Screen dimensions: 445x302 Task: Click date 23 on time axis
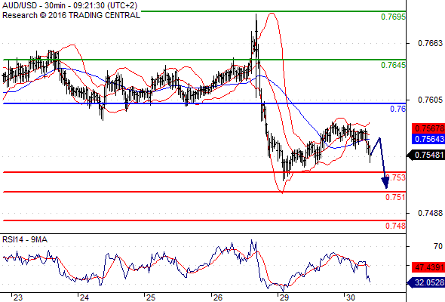coord(18,297)
